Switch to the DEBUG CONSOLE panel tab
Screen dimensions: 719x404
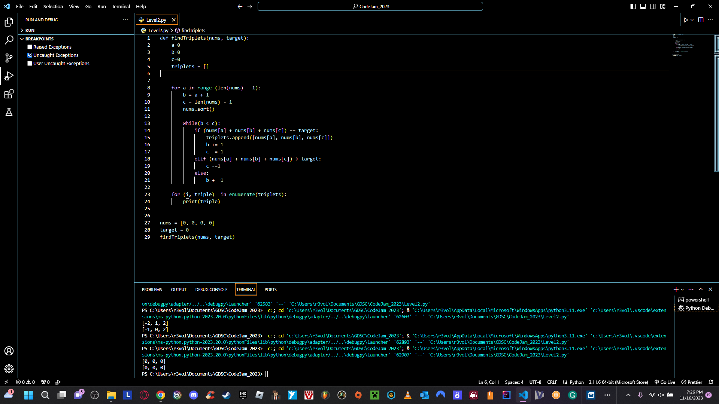click(x=211, y=290)
